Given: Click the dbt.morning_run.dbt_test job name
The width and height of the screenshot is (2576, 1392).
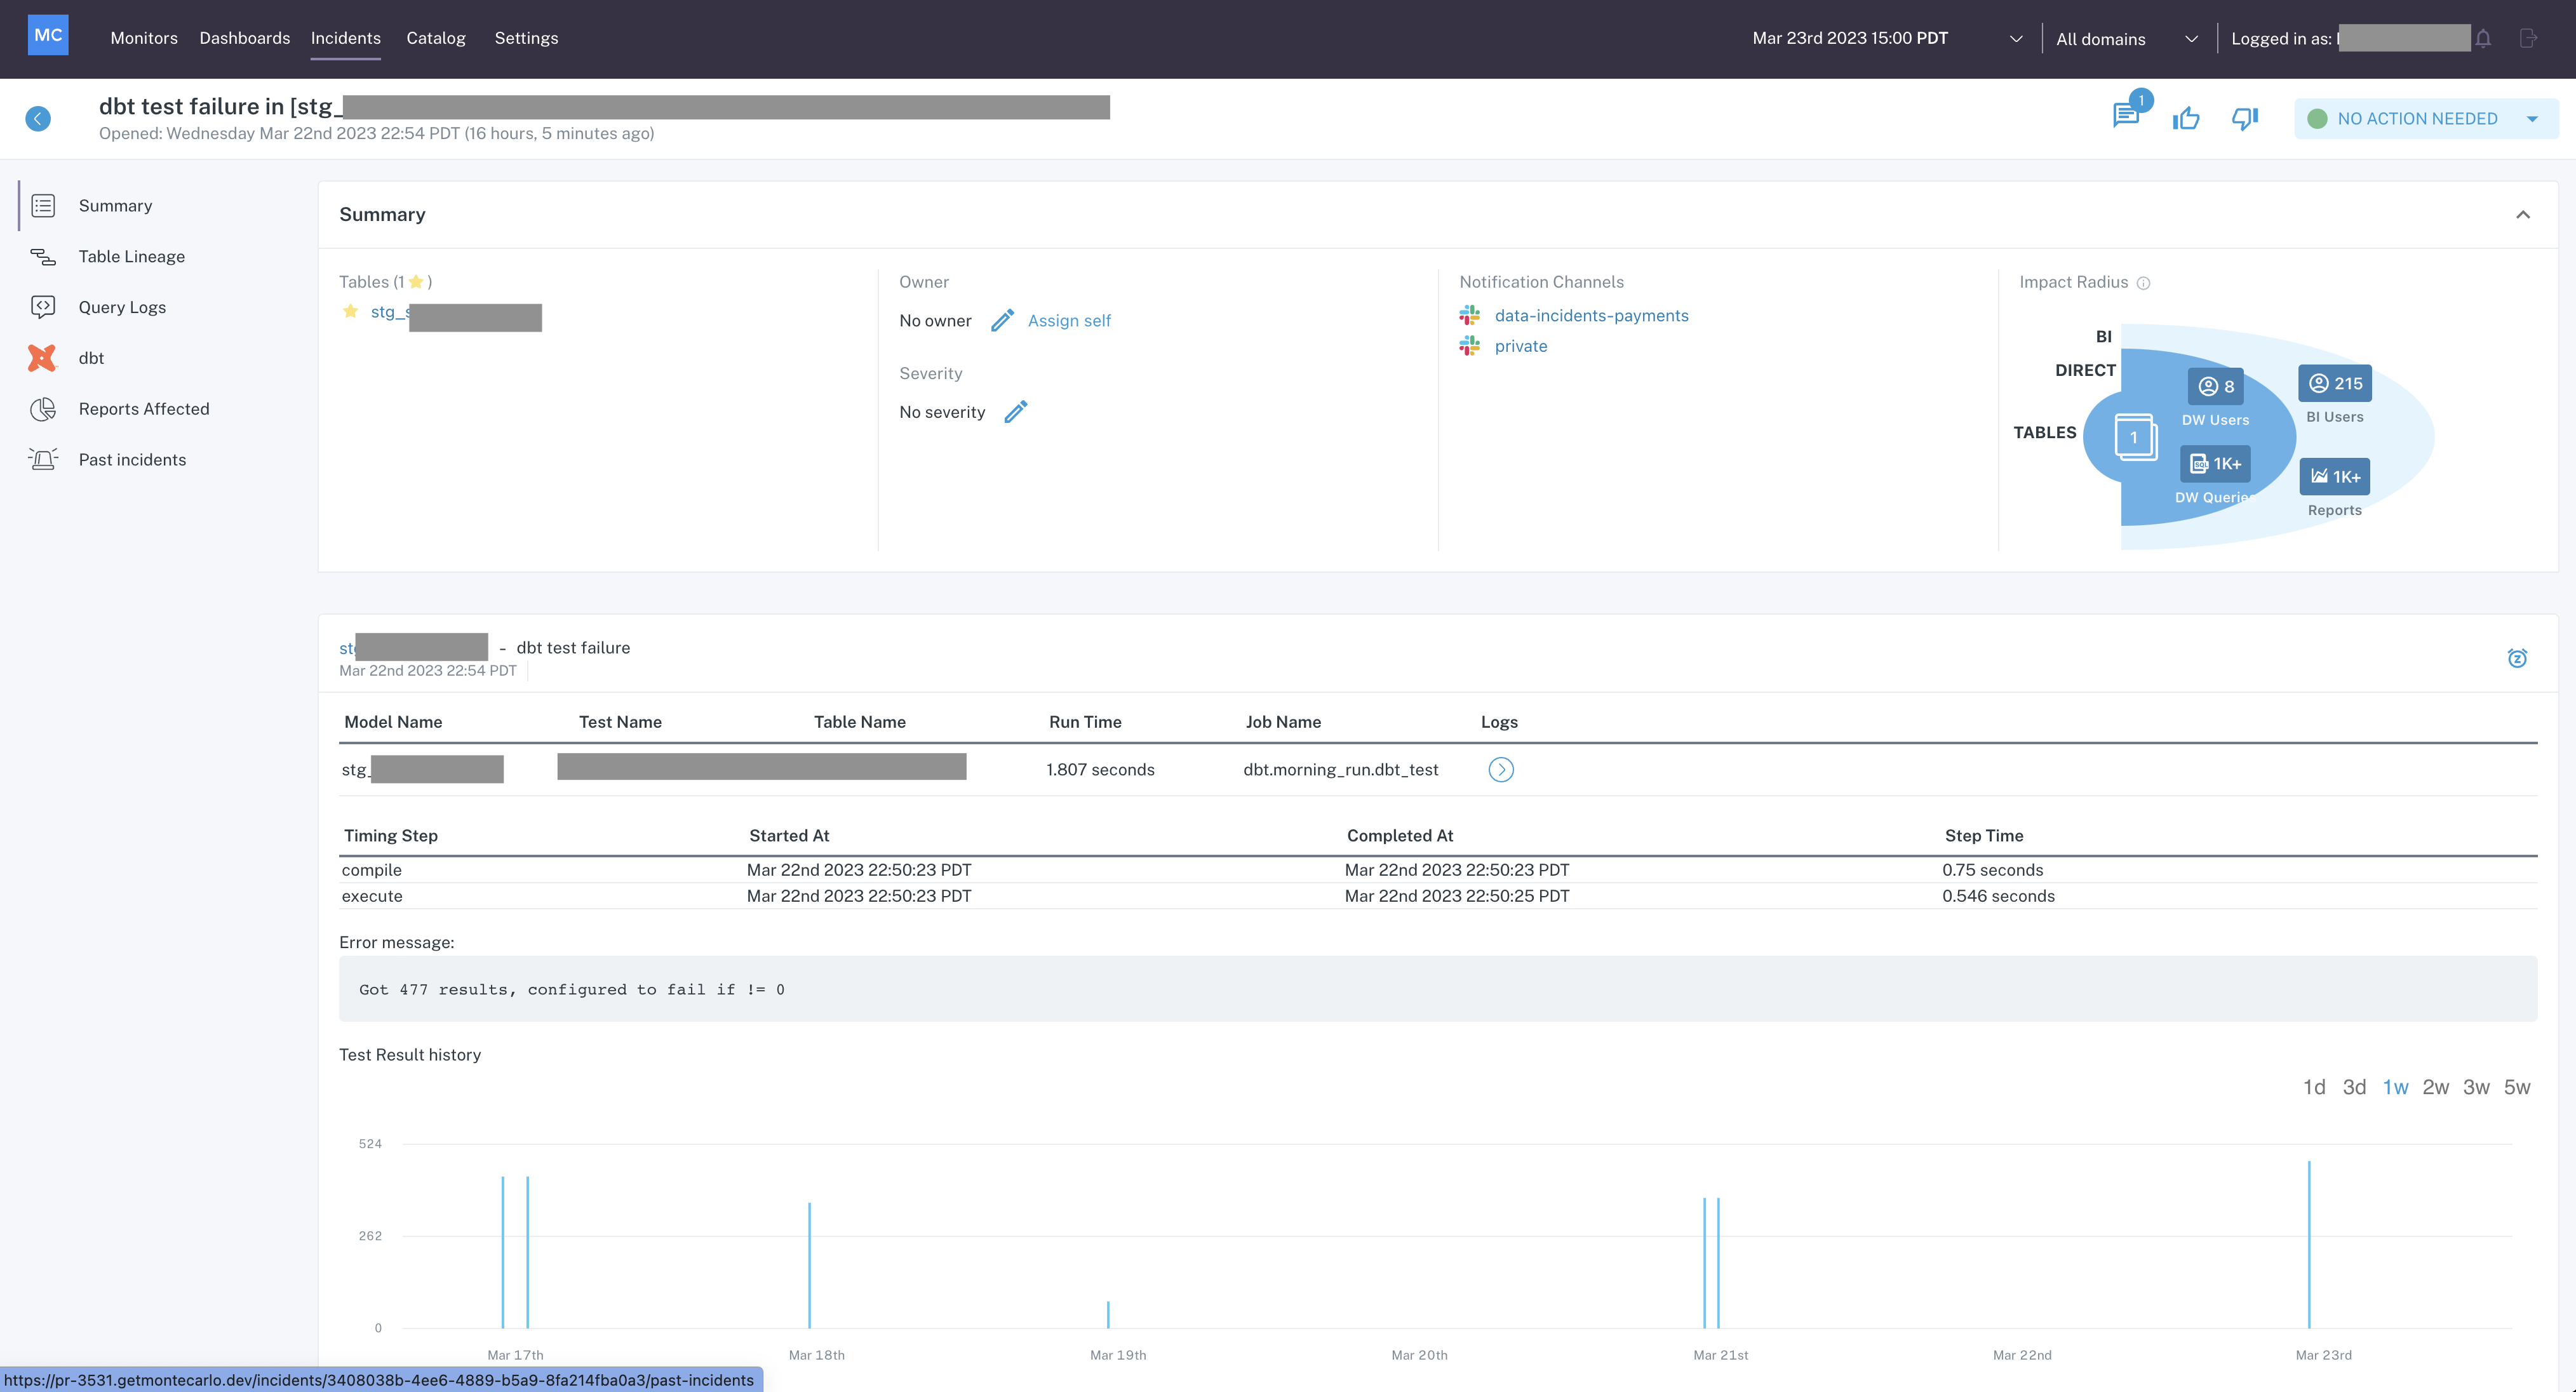Looking at the screenshot, I should click(x=1340, y=770).
